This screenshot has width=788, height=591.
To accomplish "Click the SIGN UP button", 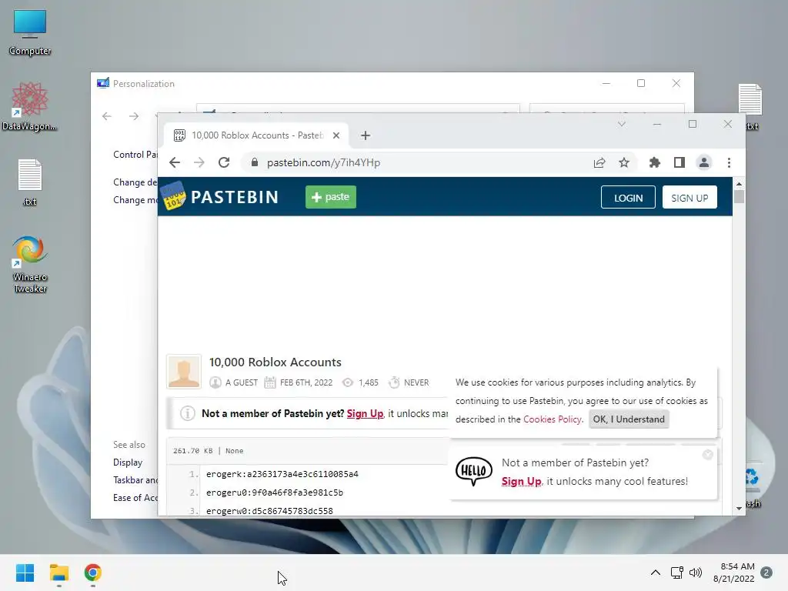I will (689, 198).
